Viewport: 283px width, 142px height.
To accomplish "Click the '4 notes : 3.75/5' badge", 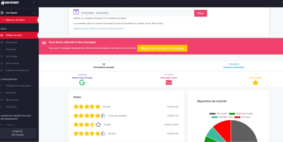I will (171, 125).
